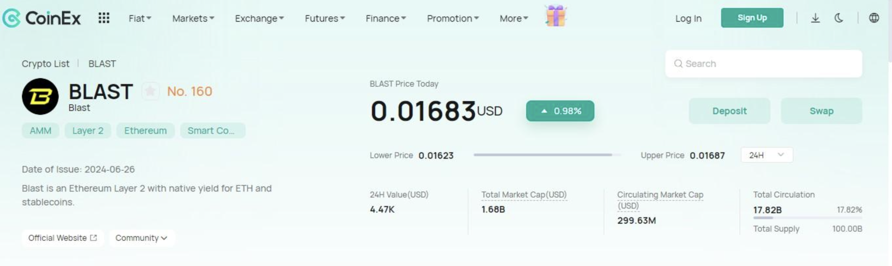Click the Crypto List breadcrumb
Viewport: 892px width, 266px height.
pyautogui.click(x=46, y=64)
